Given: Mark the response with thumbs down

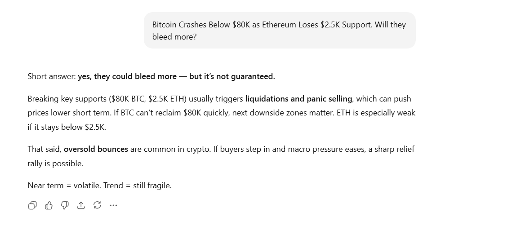Looking at the screenshot, I should 65,205.
